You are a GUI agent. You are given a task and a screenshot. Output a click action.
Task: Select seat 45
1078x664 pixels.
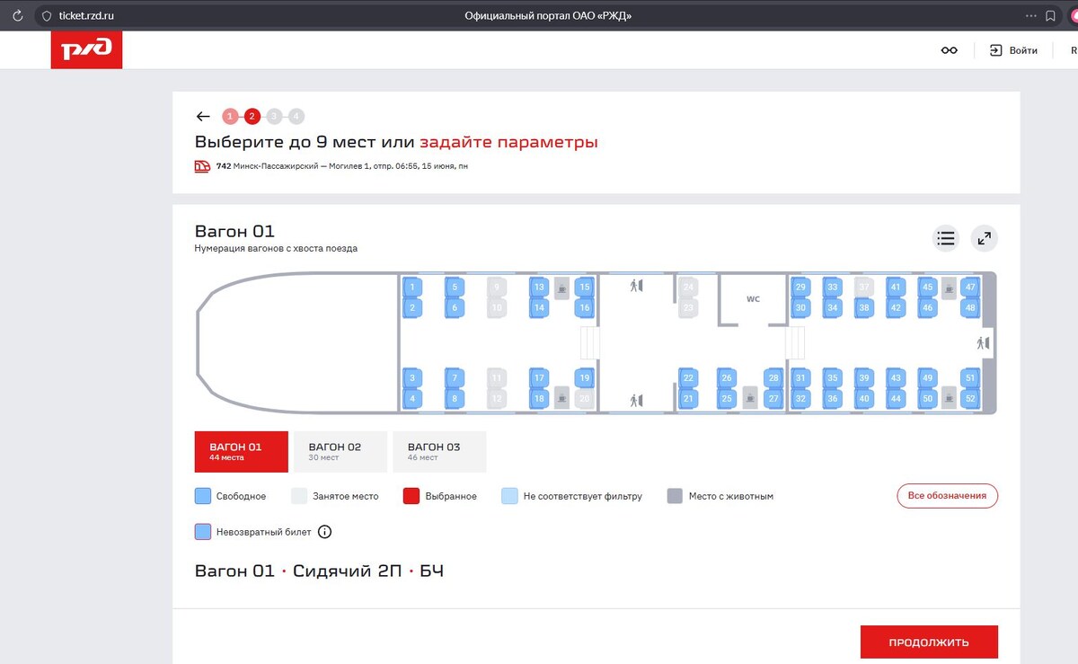point(928,288)
